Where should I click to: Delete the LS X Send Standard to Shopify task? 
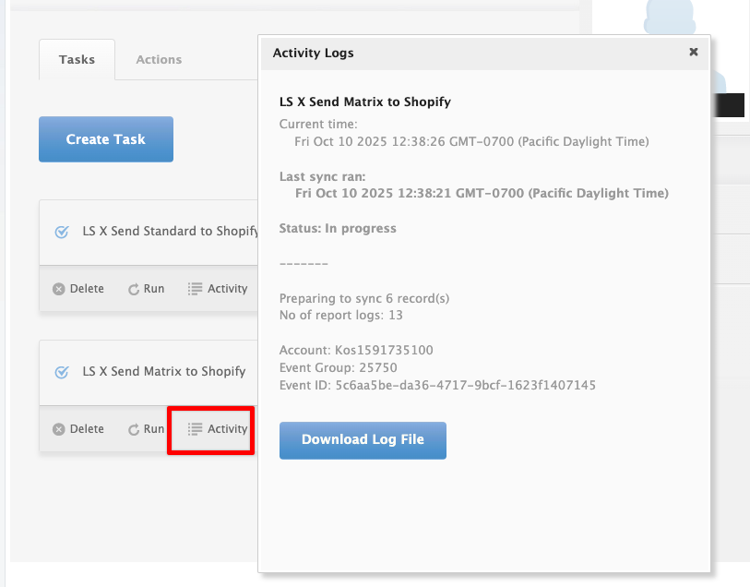78,289
